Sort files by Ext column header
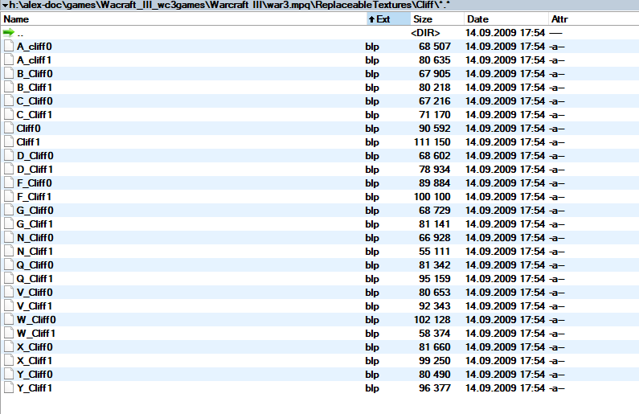 click(x=388, y=19)
